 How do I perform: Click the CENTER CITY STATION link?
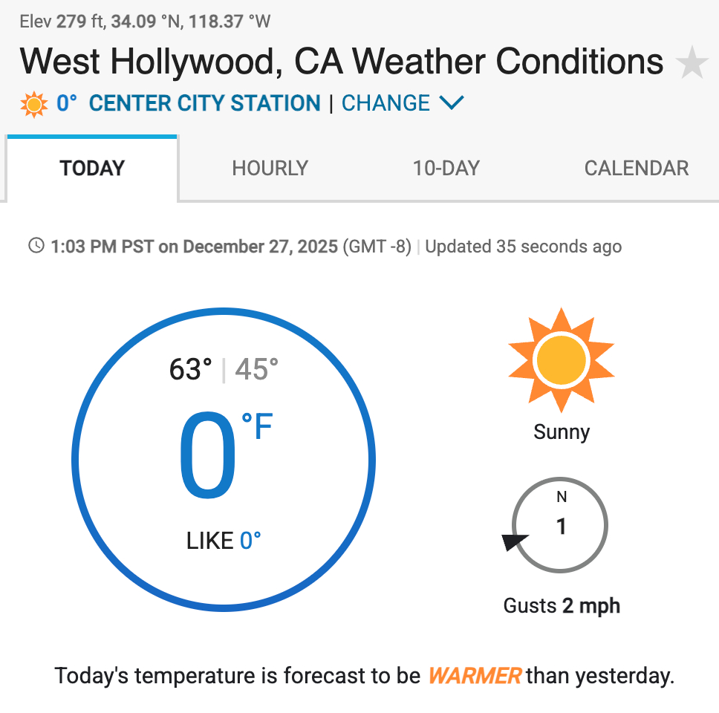[x=204, y=103]
